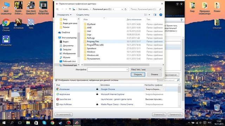This screenshot has height=126, width=225.
Task: Launch JPCLauncher from the desktop
Action: (x=6, y=41)
